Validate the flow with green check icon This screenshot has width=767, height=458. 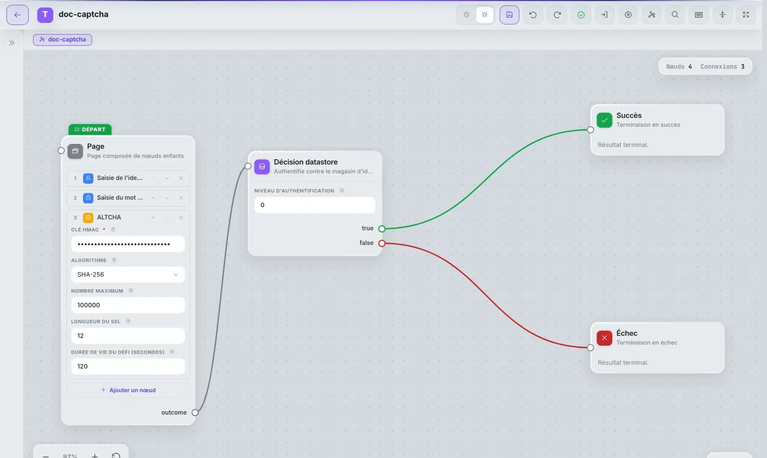(581, 15)
